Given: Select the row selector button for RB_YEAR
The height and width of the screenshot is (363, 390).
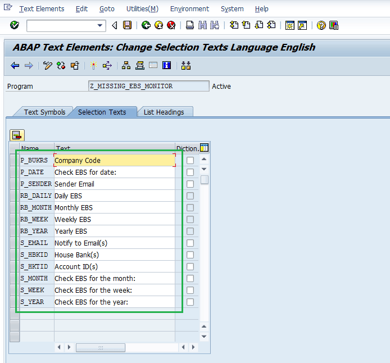Looking at the screenshot, I should 15,231.
